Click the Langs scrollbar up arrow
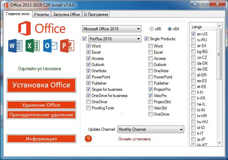228x160 pixels. point(219,26)
